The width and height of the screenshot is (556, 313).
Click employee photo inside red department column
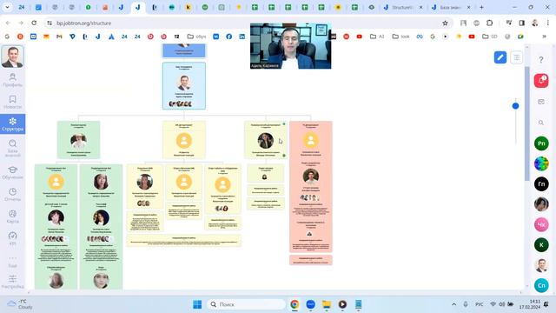coord(311,176)
